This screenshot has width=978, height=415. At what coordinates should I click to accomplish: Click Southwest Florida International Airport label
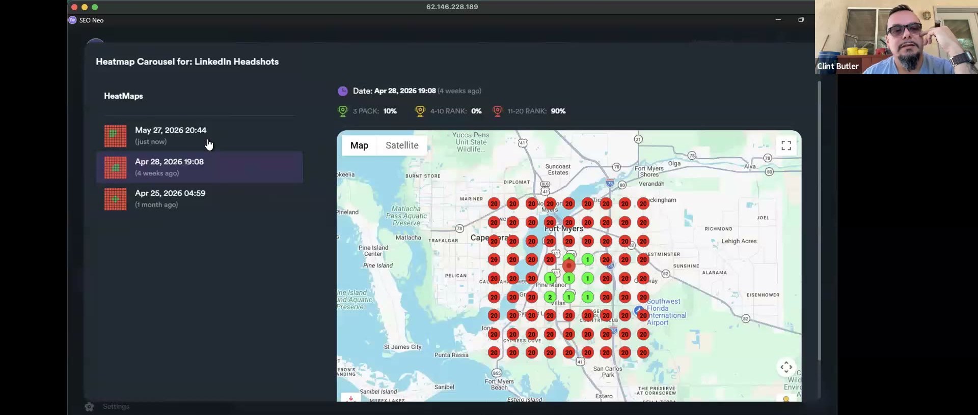[x=666, y=312]
